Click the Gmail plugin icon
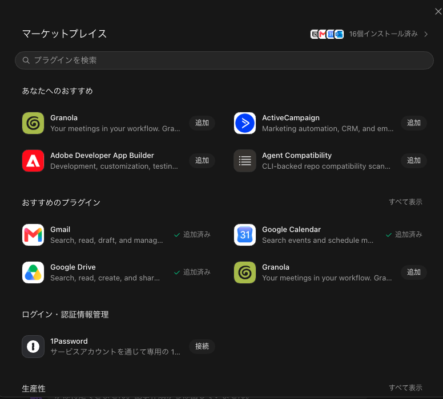Image resolution: width=443 pixels, height=399 pixels. (x=33, y=235)
